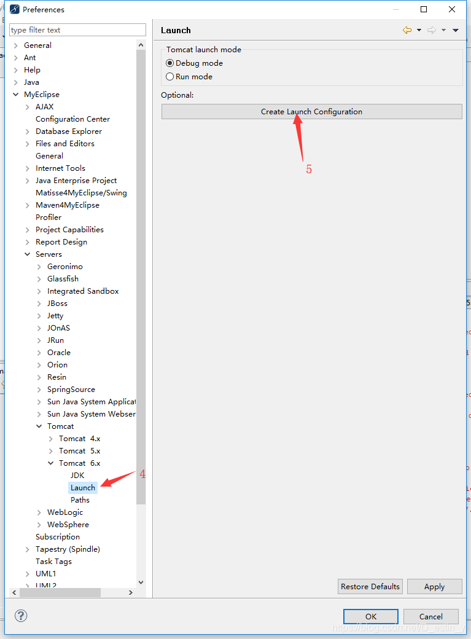
Task: Select Configuration Center in tree
Action: point(72,119)
